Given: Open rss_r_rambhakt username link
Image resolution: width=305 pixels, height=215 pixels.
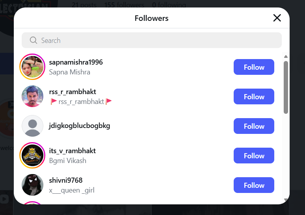Looking at the screenshot, I should (73, 92).
